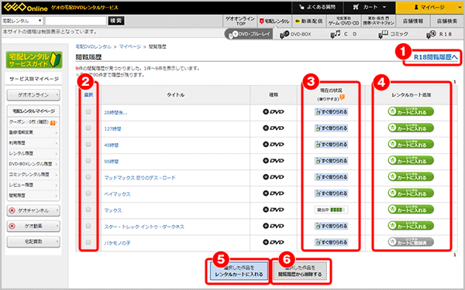Check the box for 28時間後...
This screenshot has height=290, width=465.
(88, 112)
